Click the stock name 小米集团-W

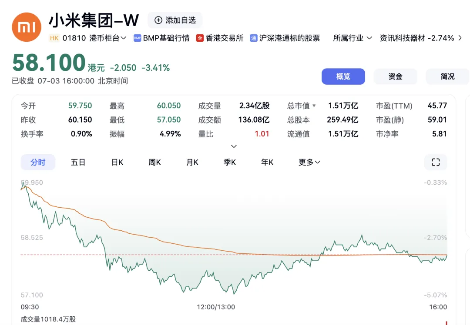(x=94, y=20)
